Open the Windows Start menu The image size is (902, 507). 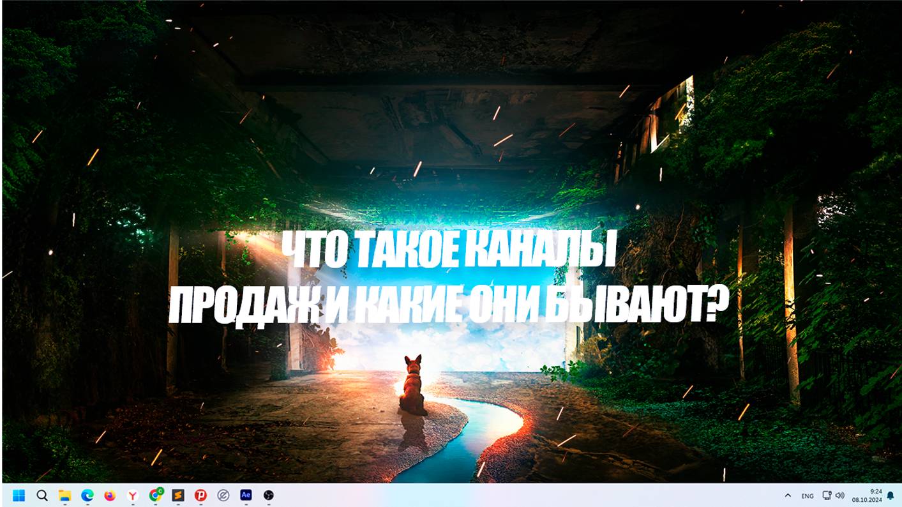coord(19,495)
